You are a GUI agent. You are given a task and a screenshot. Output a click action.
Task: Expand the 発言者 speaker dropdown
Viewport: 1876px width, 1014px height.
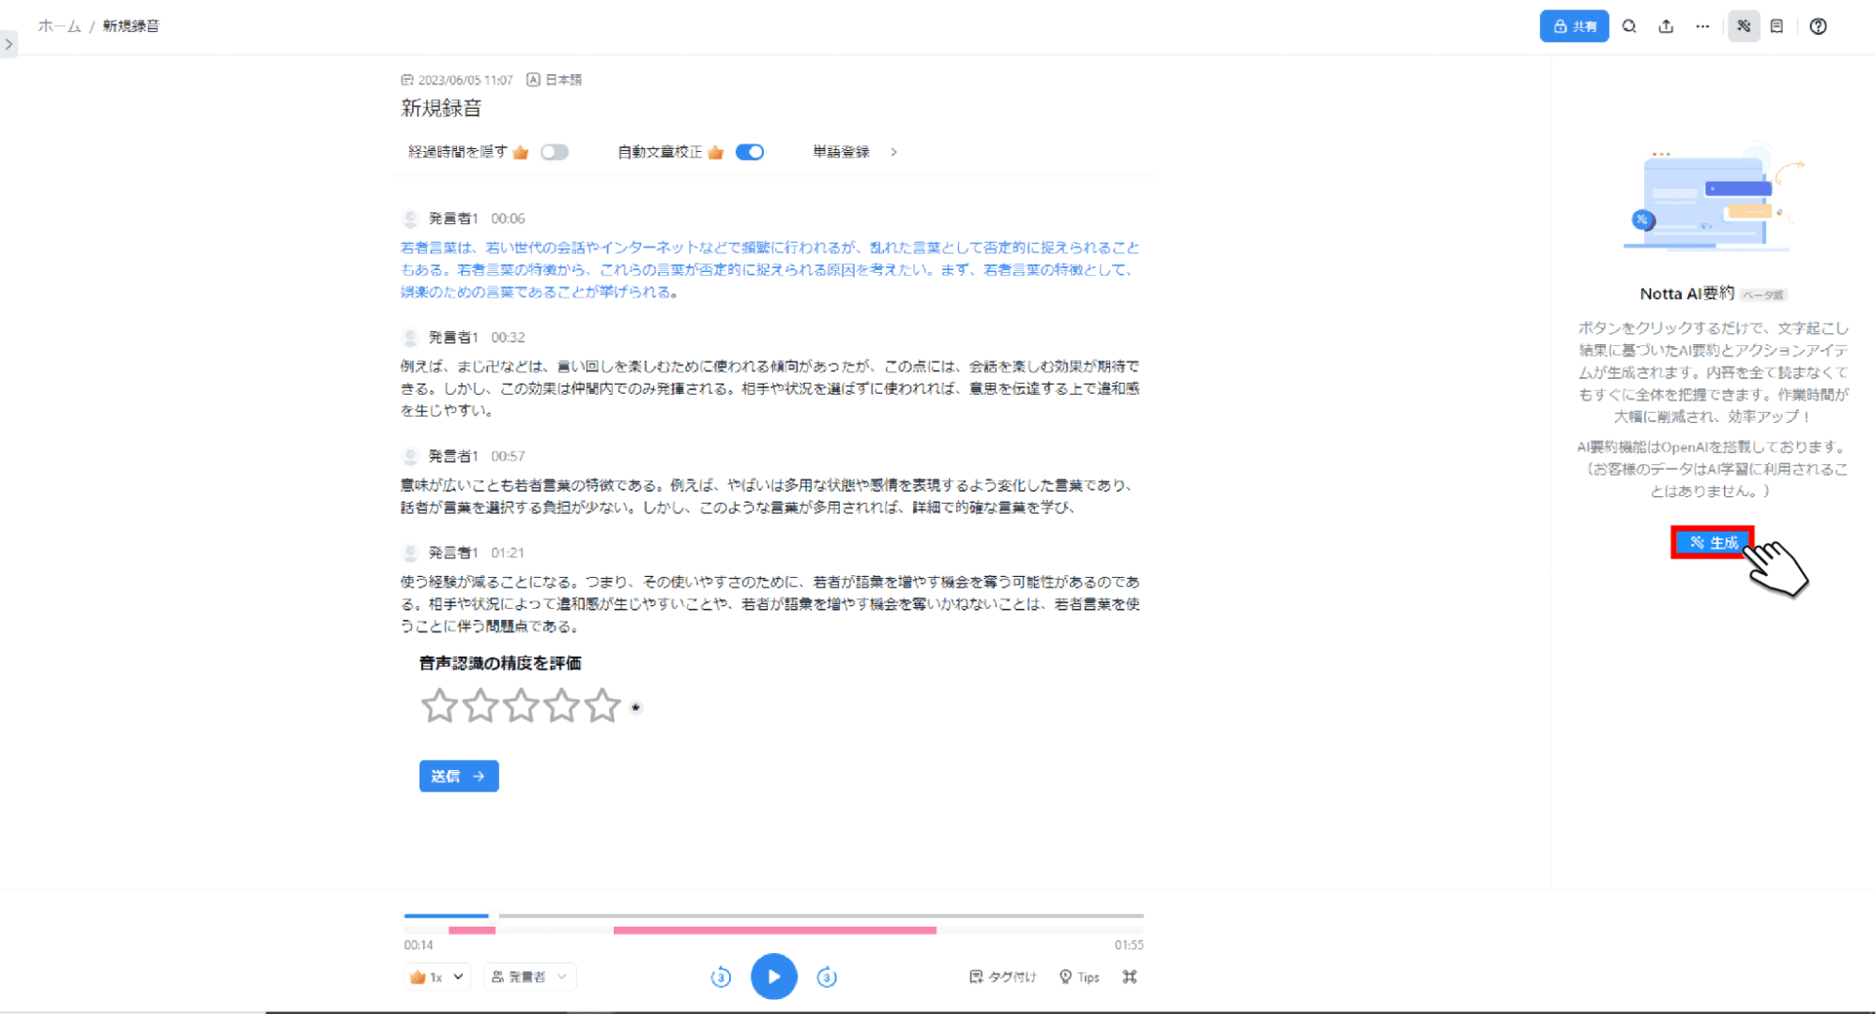tap(529, 976)
